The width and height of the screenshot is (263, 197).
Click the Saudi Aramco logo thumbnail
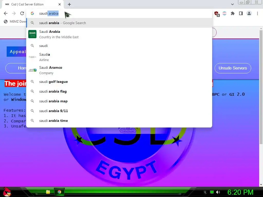point(32,70)
